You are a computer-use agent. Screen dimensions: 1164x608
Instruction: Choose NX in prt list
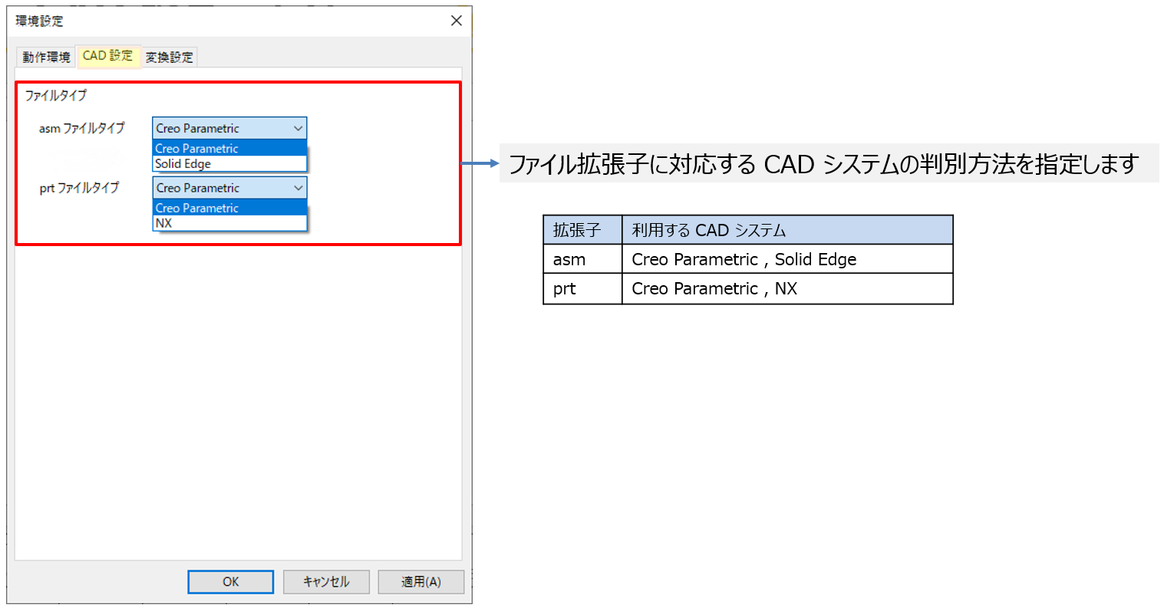pos(229,223)
